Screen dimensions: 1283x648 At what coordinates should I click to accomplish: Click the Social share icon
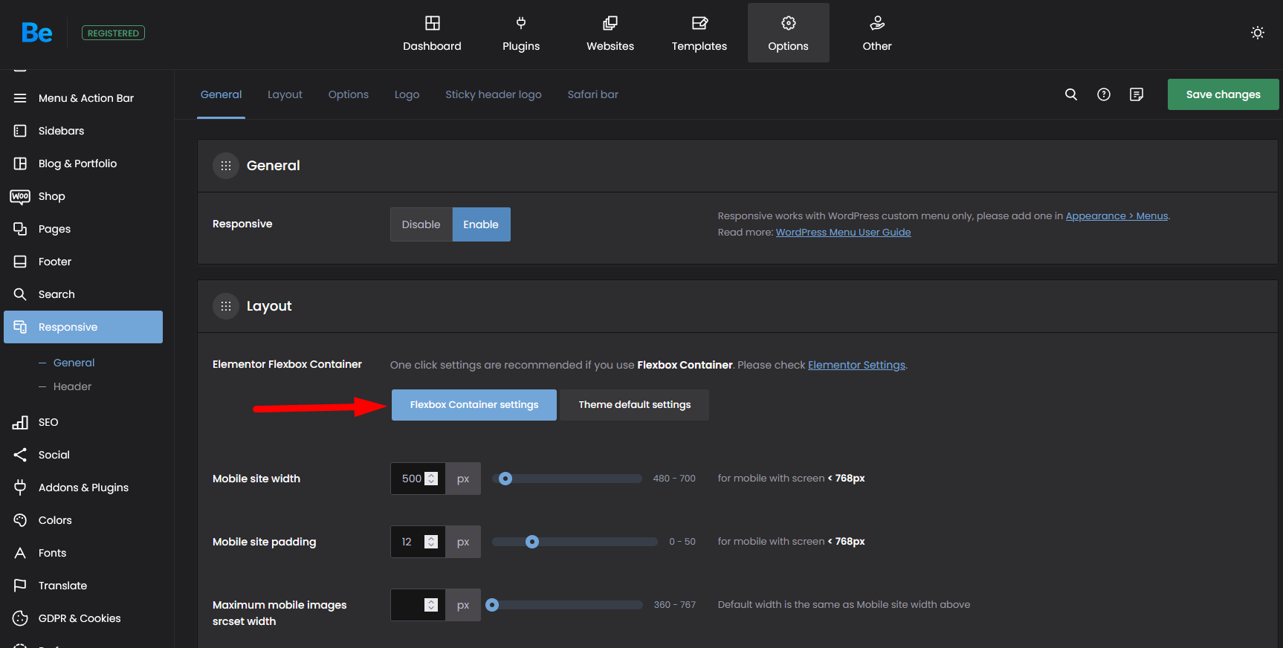[20, 455]
